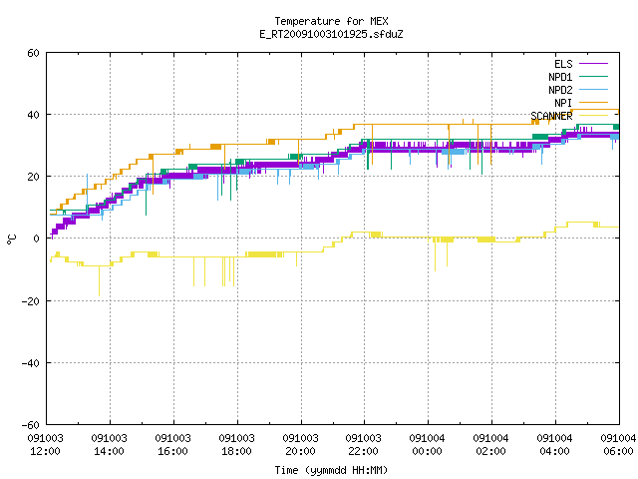Select the NPI legend label
The width and height of the screenshot is (638, 479).
tap(563, 103)
